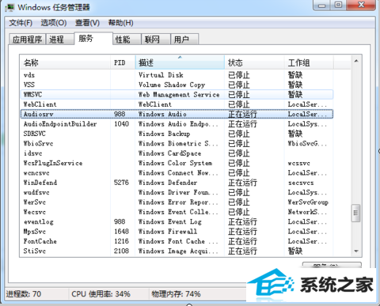Open the 帮助(H) menu

click(x=120, y=23)
